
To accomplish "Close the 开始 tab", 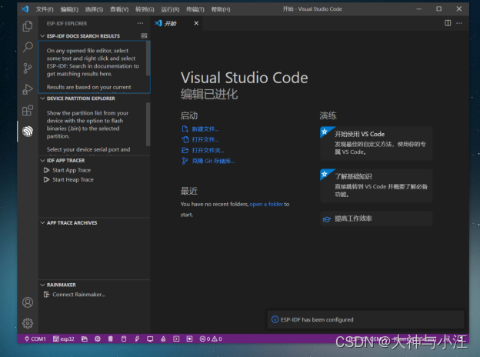I will click(x=196, y=23).
